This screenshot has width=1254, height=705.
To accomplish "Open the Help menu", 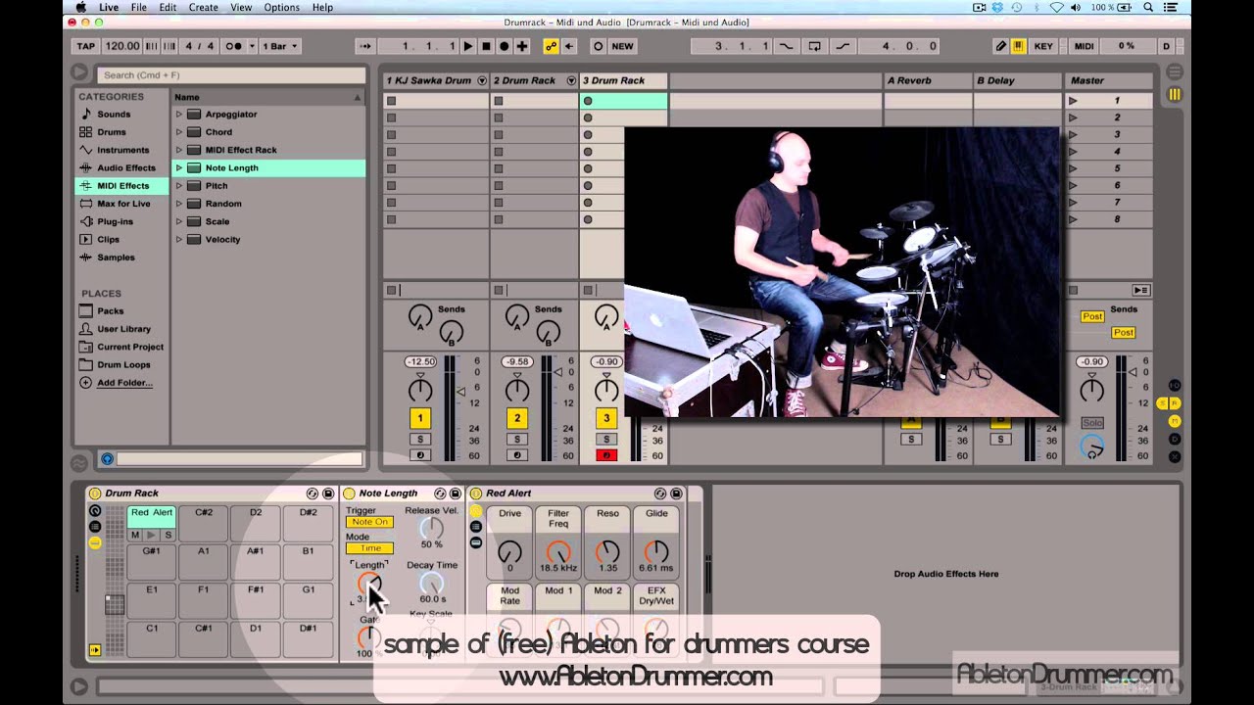I will click(x=322, y=8).
